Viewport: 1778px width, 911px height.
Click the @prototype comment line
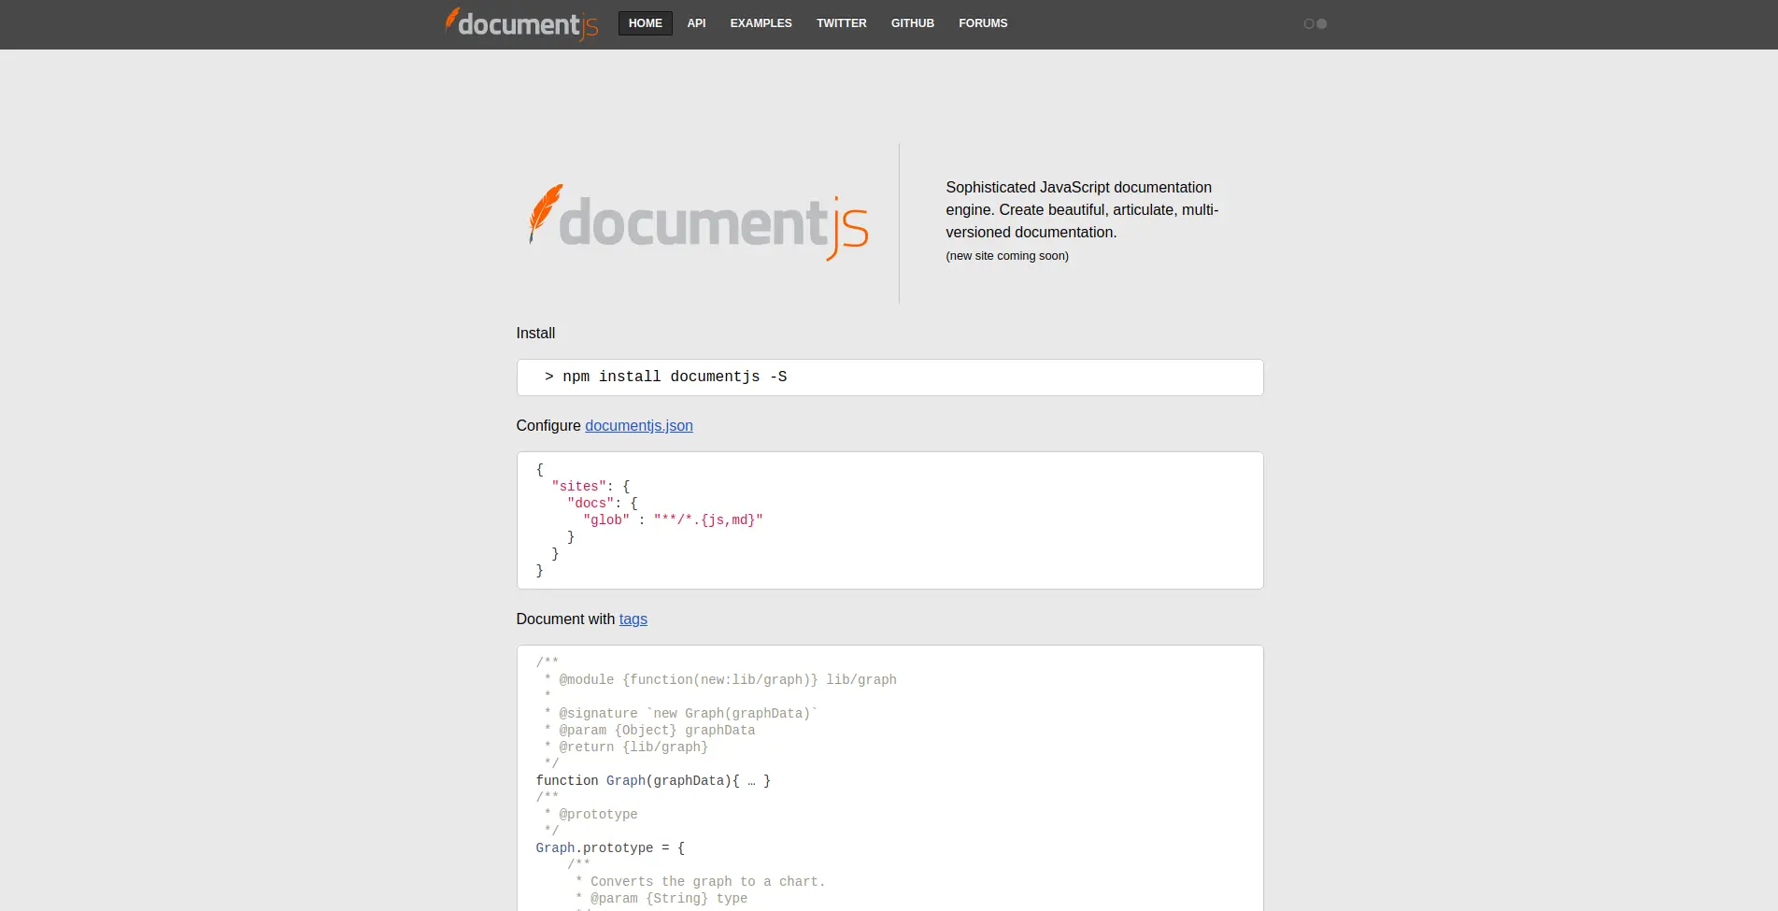pos(590,815)
